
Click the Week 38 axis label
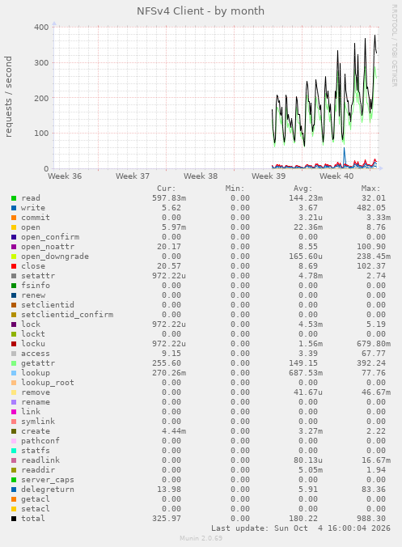click(x=201, y=176)
